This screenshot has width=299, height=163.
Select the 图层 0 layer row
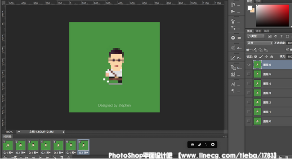(269, 121)
